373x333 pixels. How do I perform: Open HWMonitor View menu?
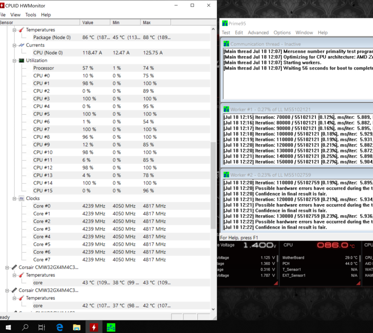15,15
